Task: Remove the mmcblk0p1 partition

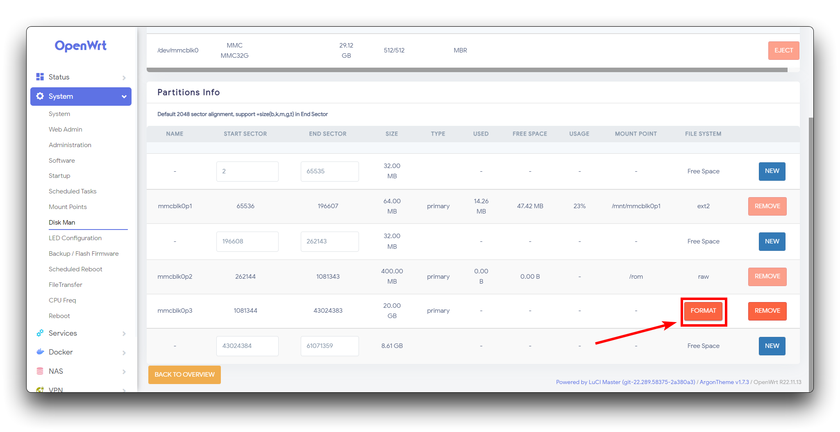Action: point(767,206)
